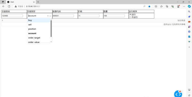Click the favorites star in the address bar
This screenshot has height=97, width=192.
coord(149,6)
